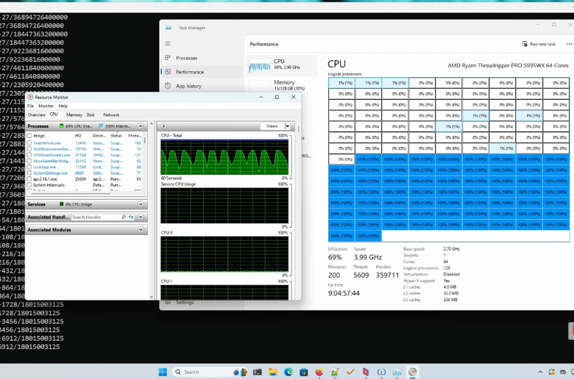This screenshot has height=379, width=574.
Task: Switch to Memory tab in Resource Monitor
Action: point(74,115)
